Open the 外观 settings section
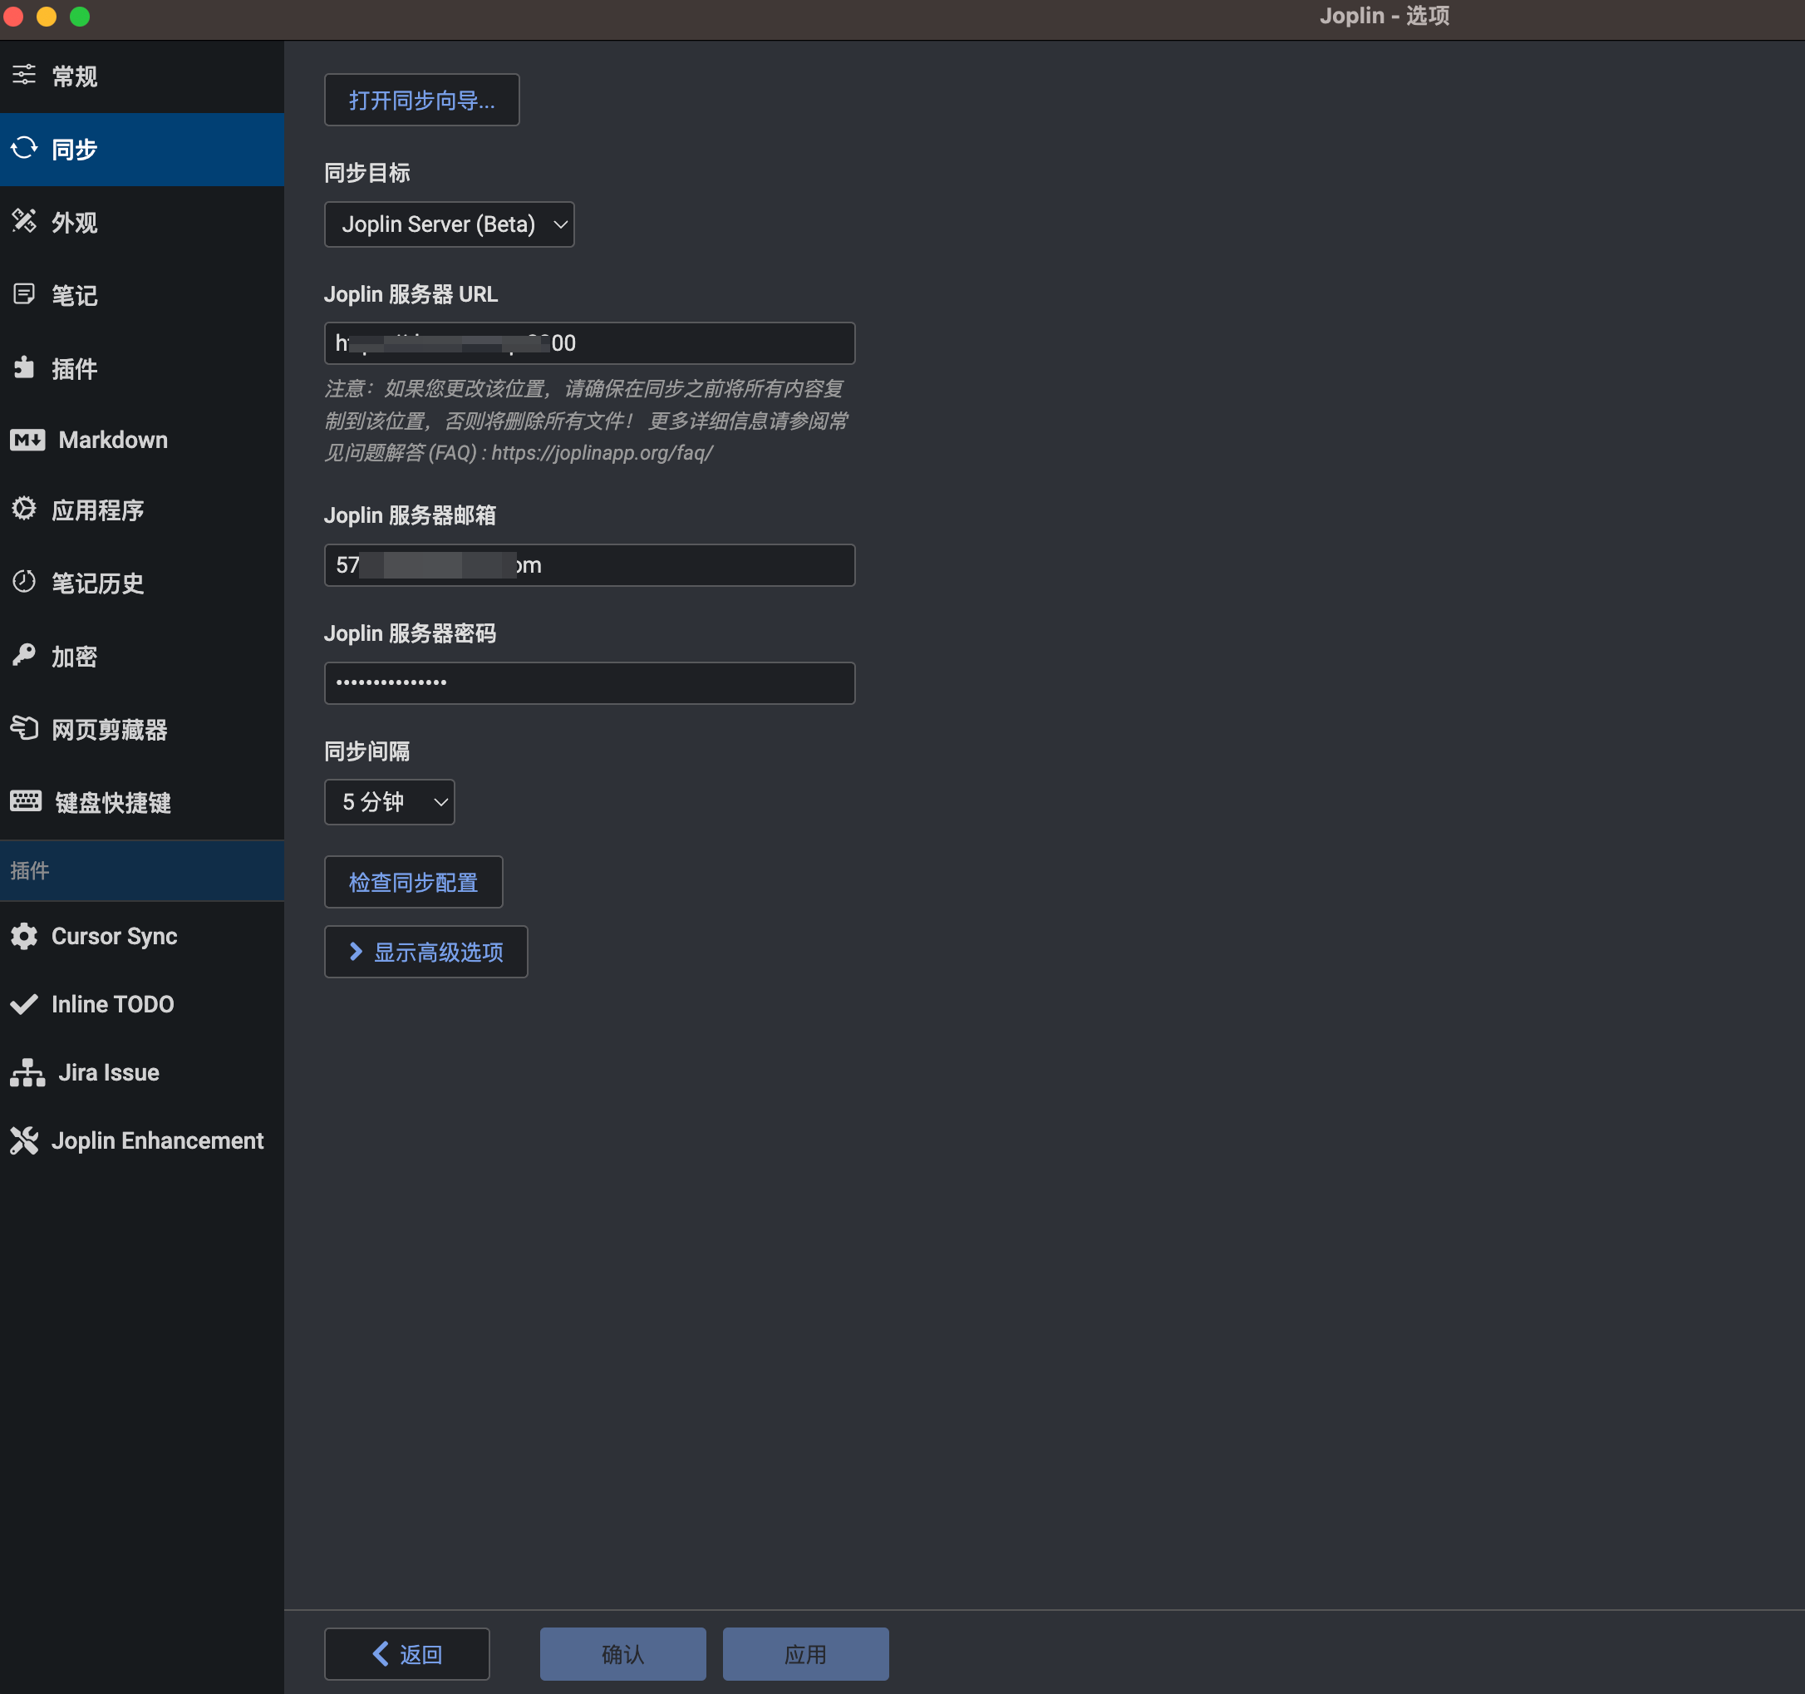Image resolution: width=1805 pixels, height=1694 pixels. coord(141,223)
